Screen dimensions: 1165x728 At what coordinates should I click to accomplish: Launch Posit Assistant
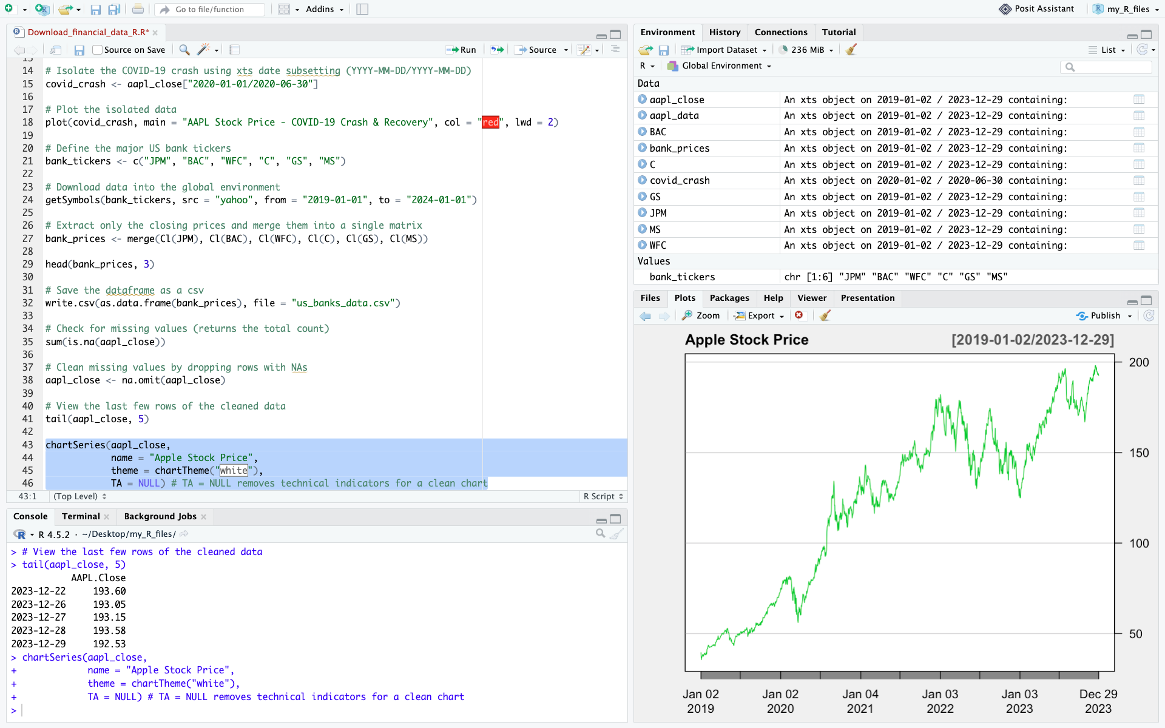coord(1037,9)
